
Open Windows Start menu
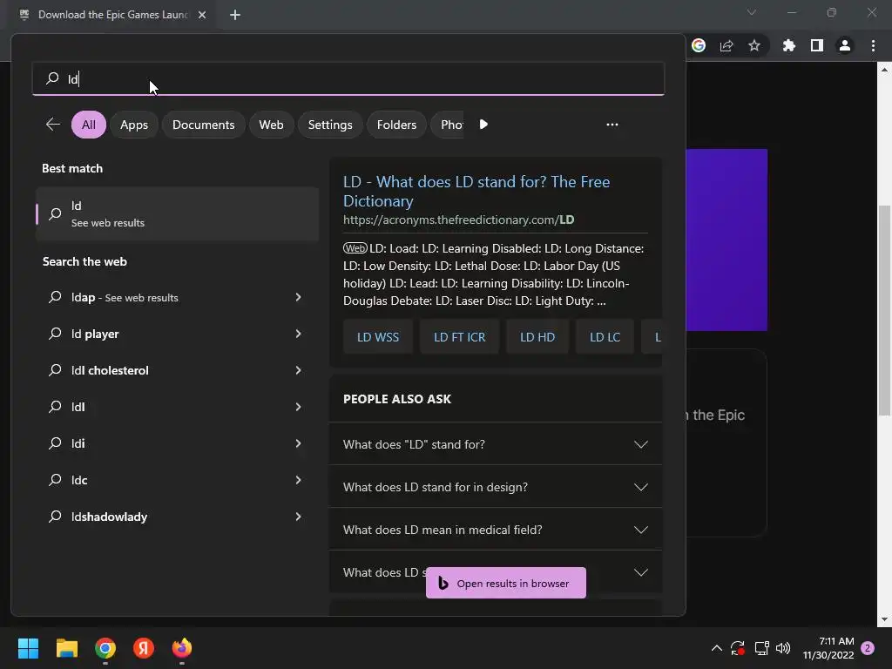pyautogui.click(x=28, y=648)
